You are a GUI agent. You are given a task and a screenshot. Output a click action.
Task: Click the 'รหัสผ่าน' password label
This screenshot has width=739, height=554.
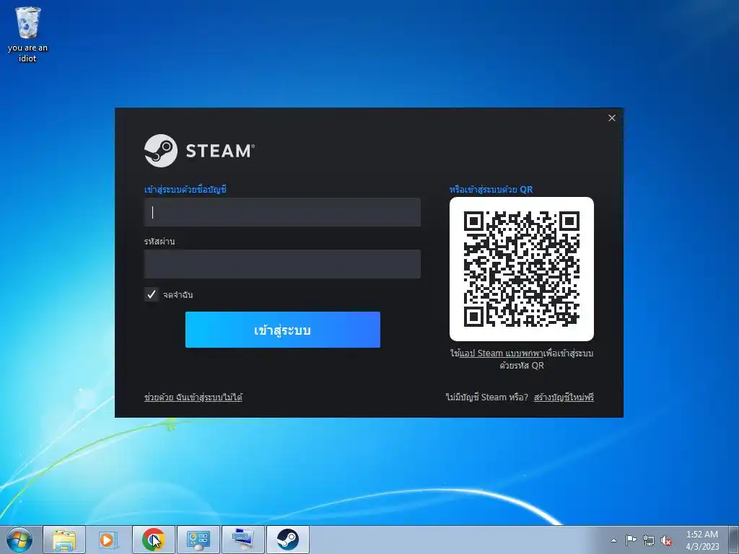coord(159,241)
